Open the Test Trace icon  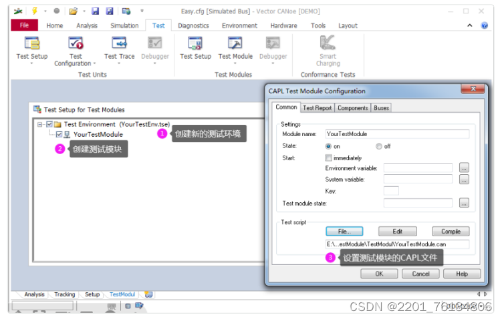click(119, 43)
